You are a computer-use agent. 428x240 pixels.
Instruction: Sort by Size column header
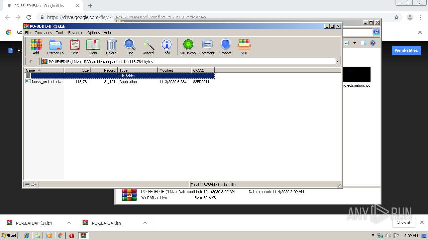pos(77,70)
